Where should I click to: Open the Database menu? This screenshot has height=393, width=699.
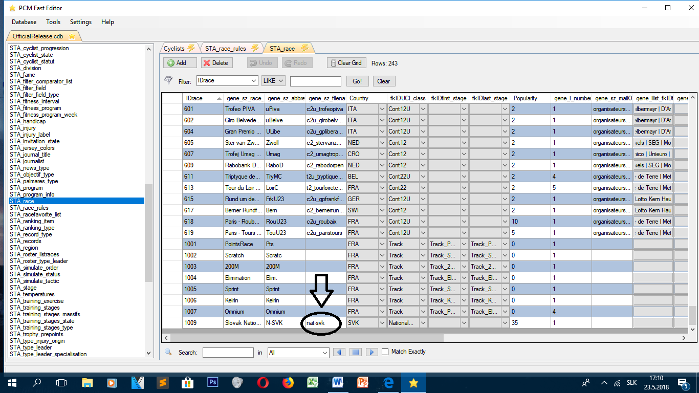[24, 22]
